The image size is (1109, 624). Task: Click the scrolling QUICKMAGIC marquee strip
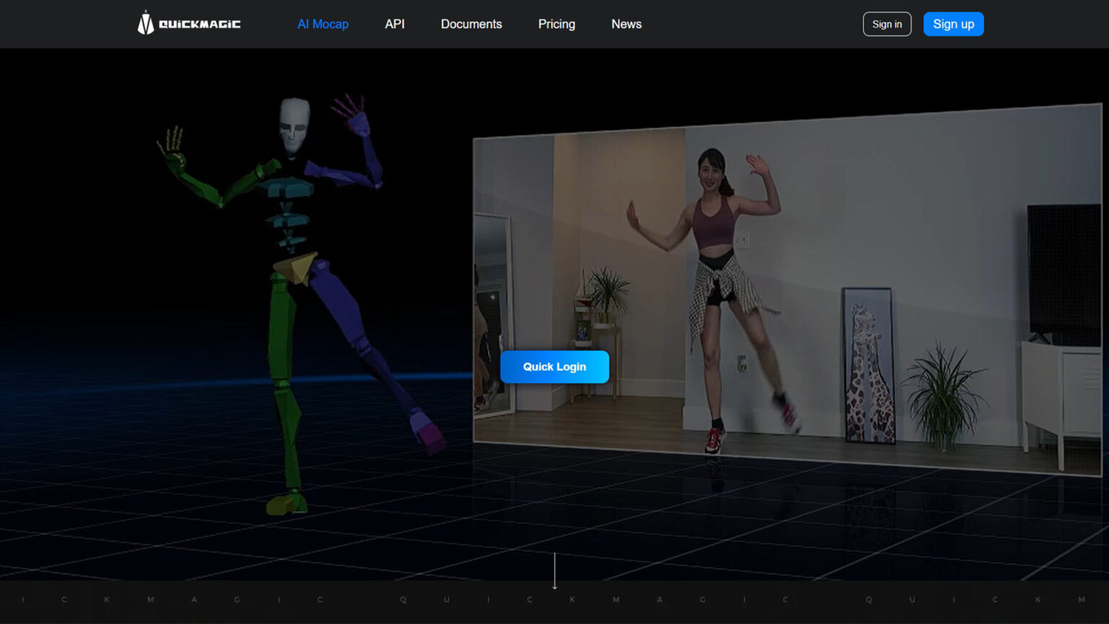coord(554,599)
